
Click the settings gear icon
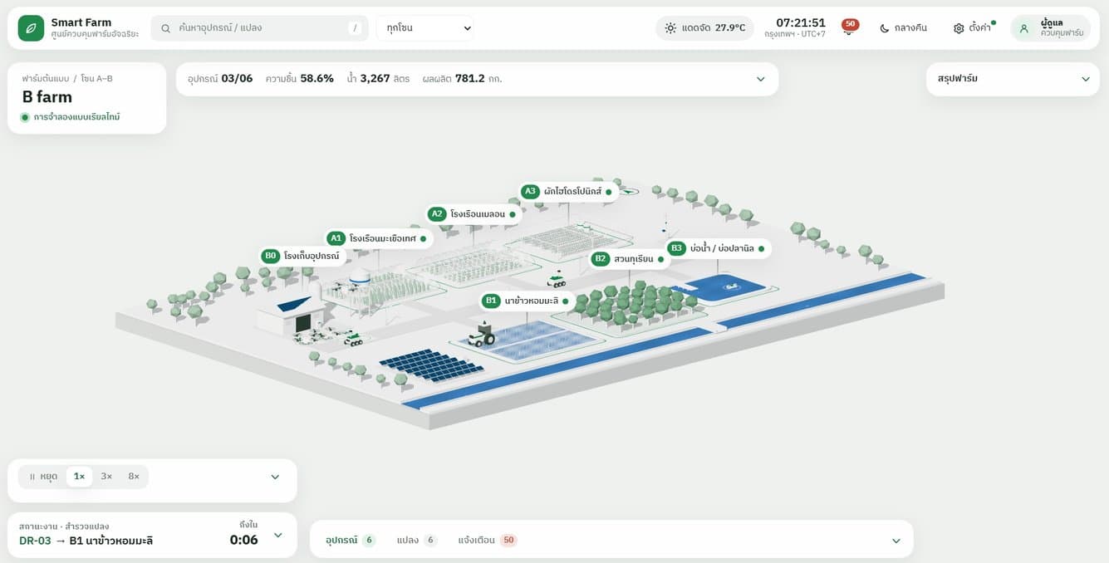[x=959, y=28]
